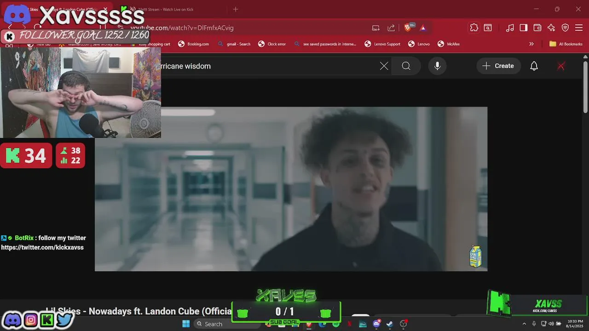Open the tab search icon
Image resolution: width=589 pixels, height=331 pixels.
tap(488, 28)
